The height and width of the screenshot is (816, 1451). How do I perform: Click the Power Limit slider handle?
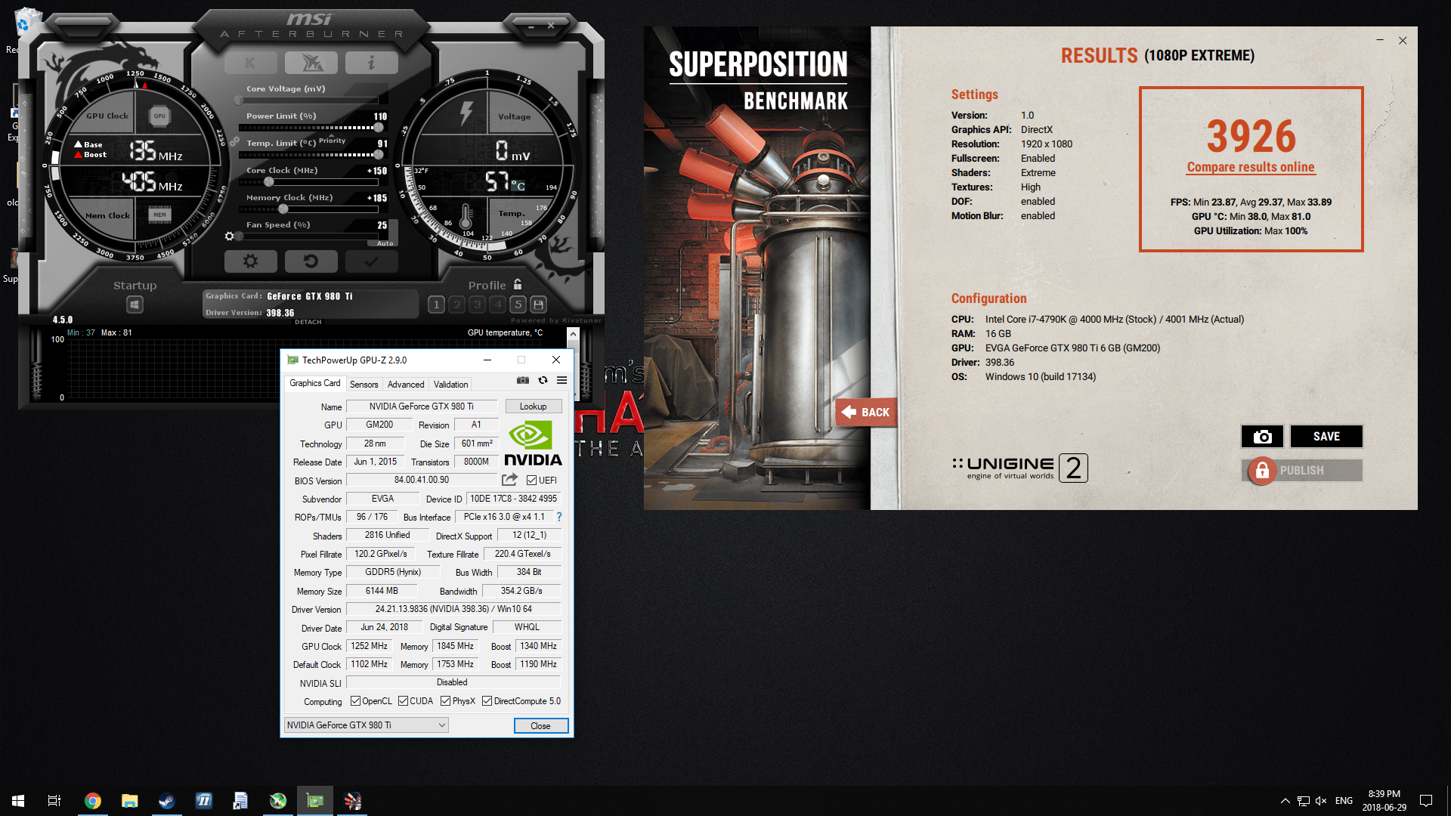(379, 128)
